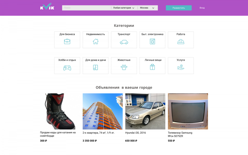The width and height of the screenshot is (248, 155).
Task: Click the Kvik logo
Action: [x=47, y=7]
